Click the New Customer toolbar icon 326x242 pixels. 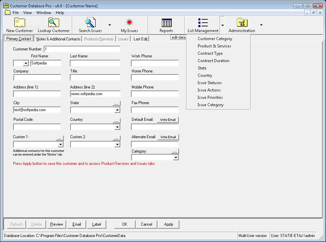20,25
